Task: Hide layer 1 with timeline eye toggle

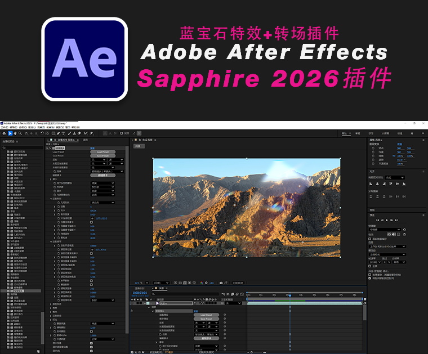Action: [x=132, y=303]
